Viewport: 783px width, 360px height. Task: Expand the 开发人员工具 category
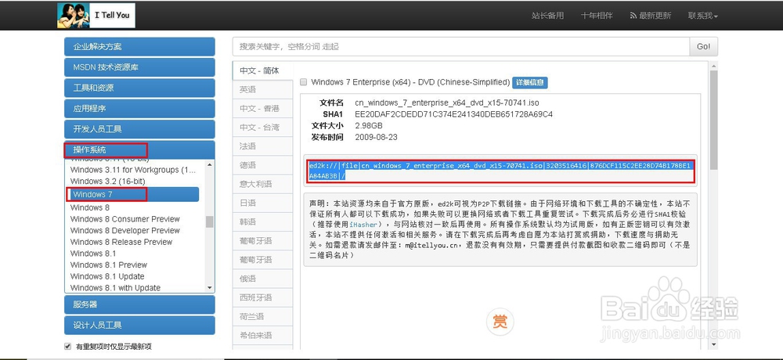click(x=140, y=129)
